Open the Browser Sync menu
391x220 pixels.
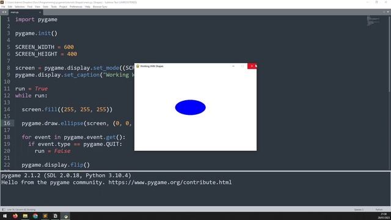point(100,7)
